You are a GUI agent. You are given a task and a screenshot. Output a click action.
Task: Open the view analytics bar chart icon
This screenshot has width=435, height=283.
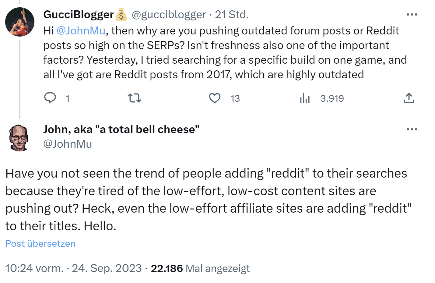point(305,98)
